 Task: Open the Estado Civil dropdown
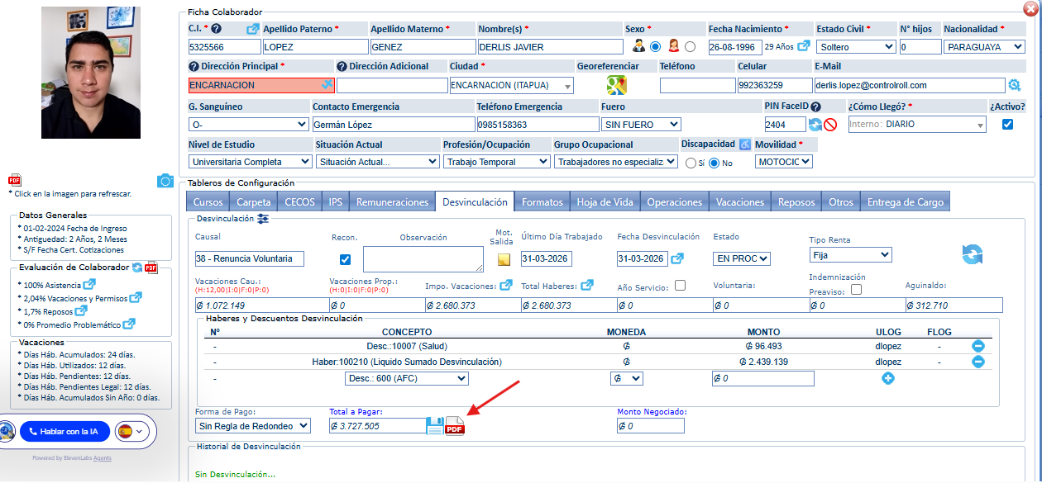pyautogui.click(x=855, y=47)
